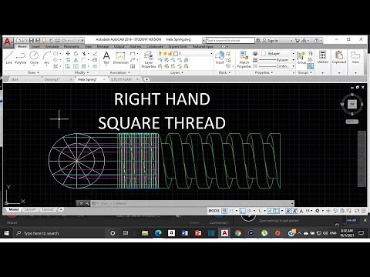370x277 pixels.
Task: Expand the Draw panel
Action: (x=33, y=72)
